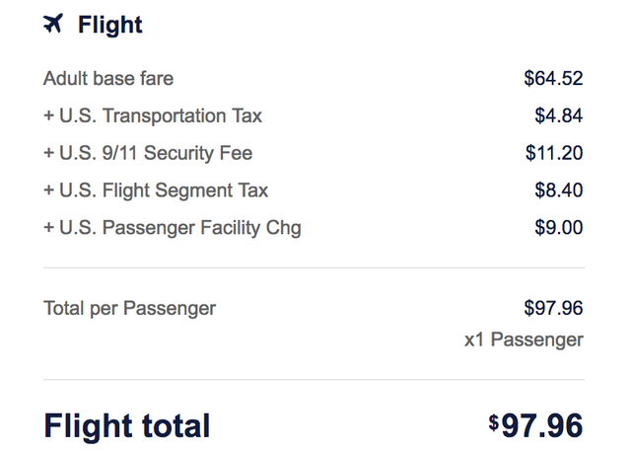The width and height of the screenshot is (631, 452).
Task: Click the $9.00 facility charge amount
Action: click(558, 228)
